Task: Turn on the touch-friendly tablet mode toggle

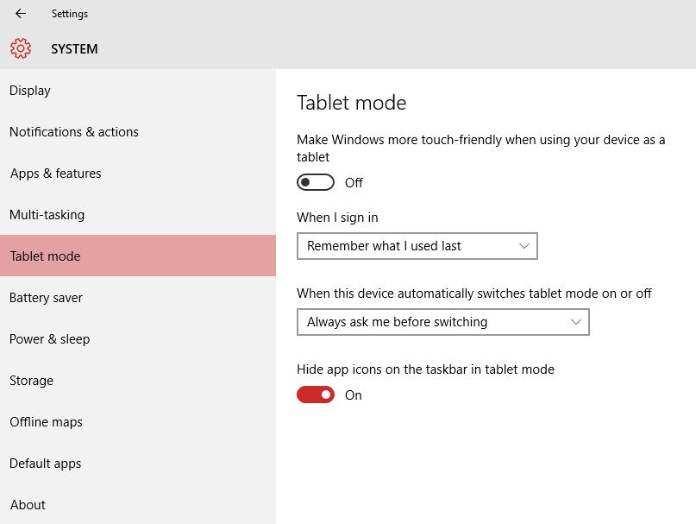Action: point(316,182)
